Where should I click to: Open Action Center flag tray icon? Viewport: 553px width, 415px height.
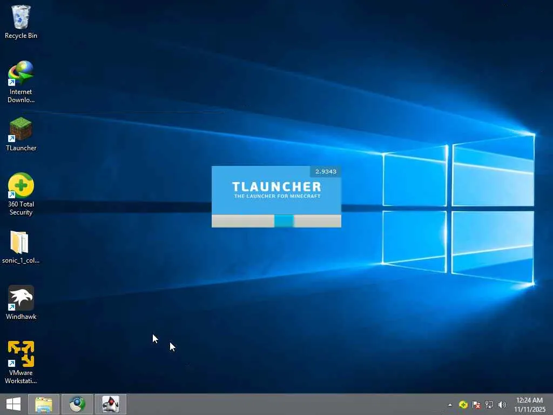coord(476,405)
